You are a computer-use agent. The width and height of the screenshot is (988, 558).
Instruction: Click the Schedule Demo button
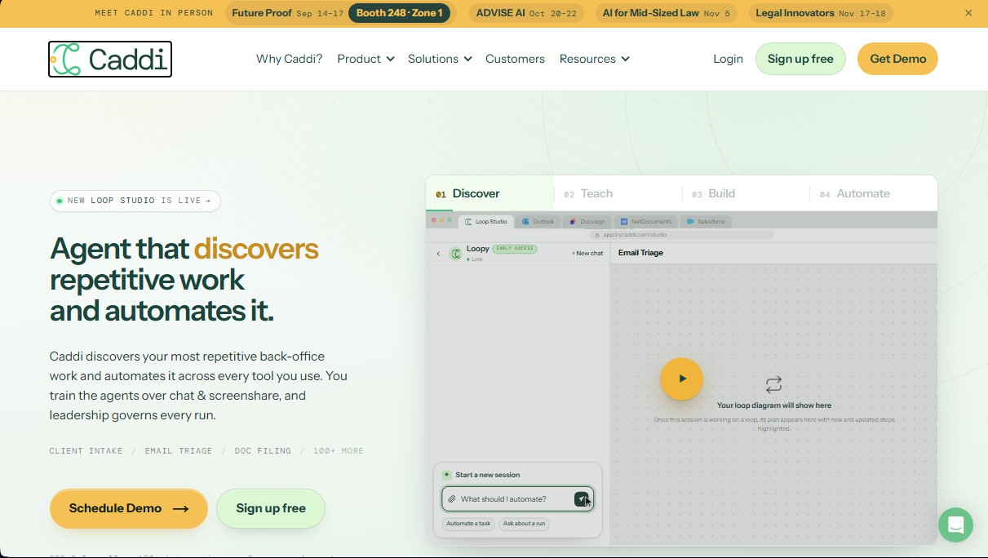[x=129, y=508]
